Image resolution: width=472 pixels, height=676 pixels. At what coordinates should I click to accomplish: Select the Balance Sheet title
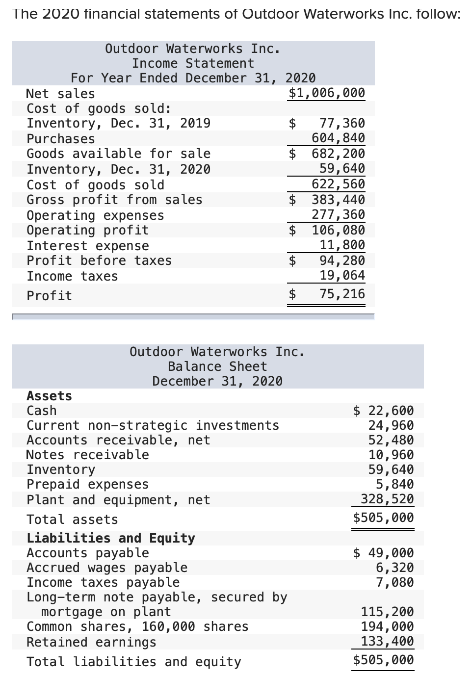coord(217,366)
